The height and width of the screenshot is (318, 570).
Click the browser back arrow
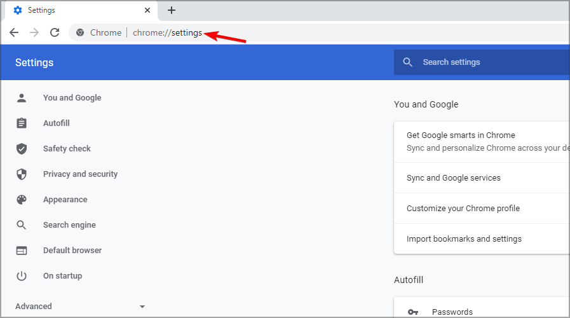tap(14, 32)
